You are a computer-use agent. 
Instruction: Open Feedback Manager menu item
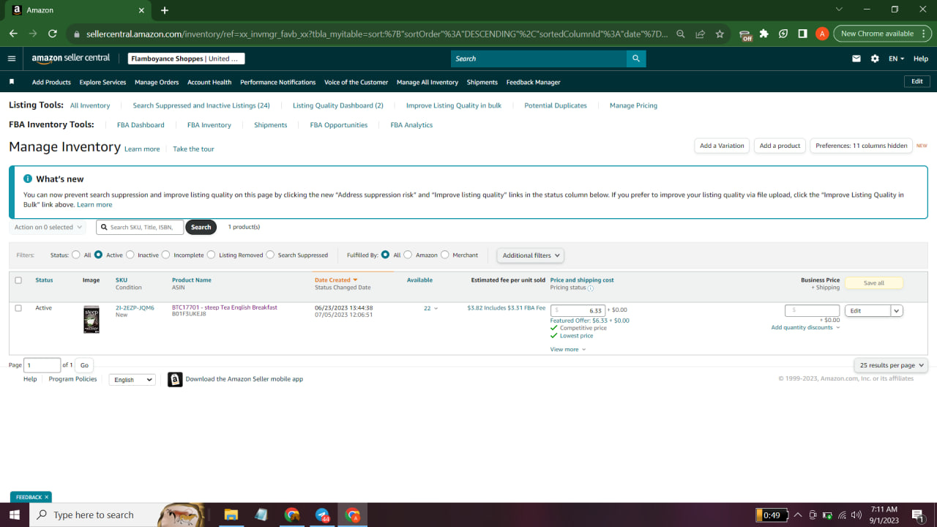(533, 82)
